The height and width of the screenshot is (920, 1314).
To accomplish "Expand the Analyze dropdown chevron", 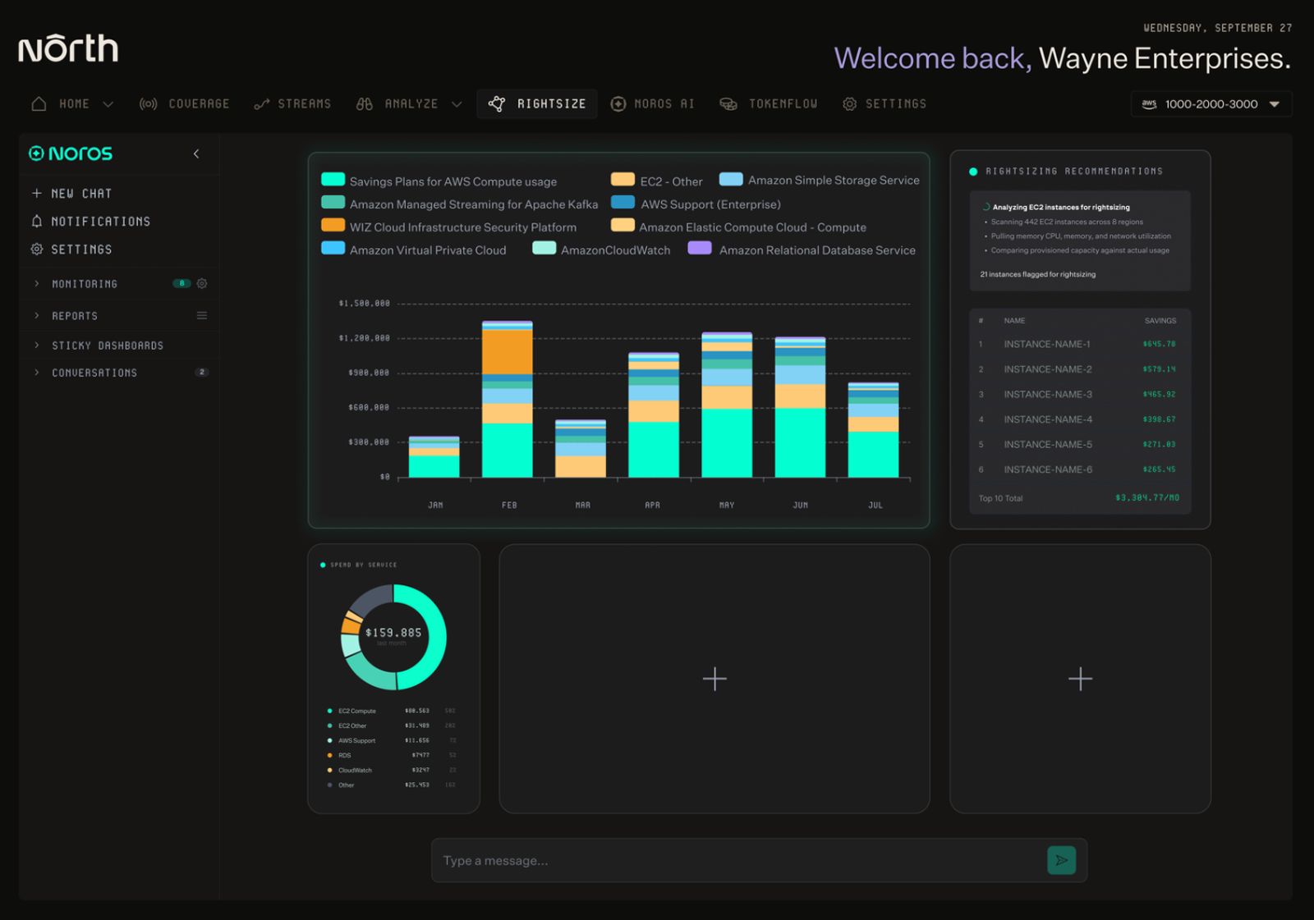I will 457,104.
